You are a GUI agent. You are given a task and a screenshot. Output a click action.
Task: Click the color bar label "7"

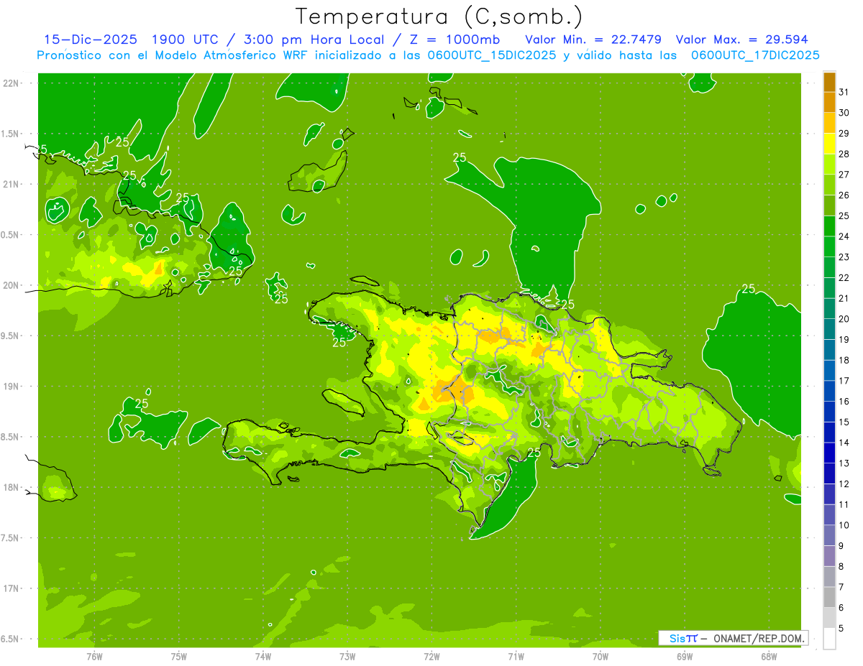pyautogui.click(x=841, y=587)
